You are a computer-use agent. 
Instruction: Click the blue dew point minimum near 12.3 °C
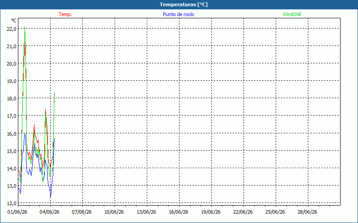51,197
